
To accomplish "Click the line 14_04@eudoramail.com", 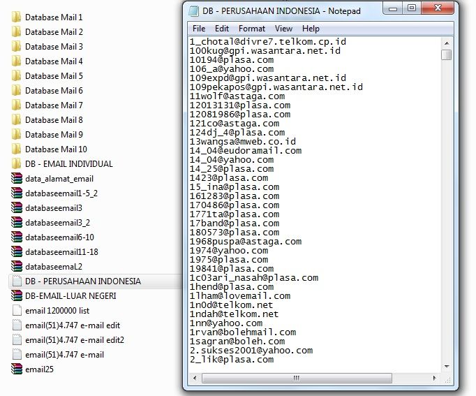I will pyautogui.click(x=246, y=151).
